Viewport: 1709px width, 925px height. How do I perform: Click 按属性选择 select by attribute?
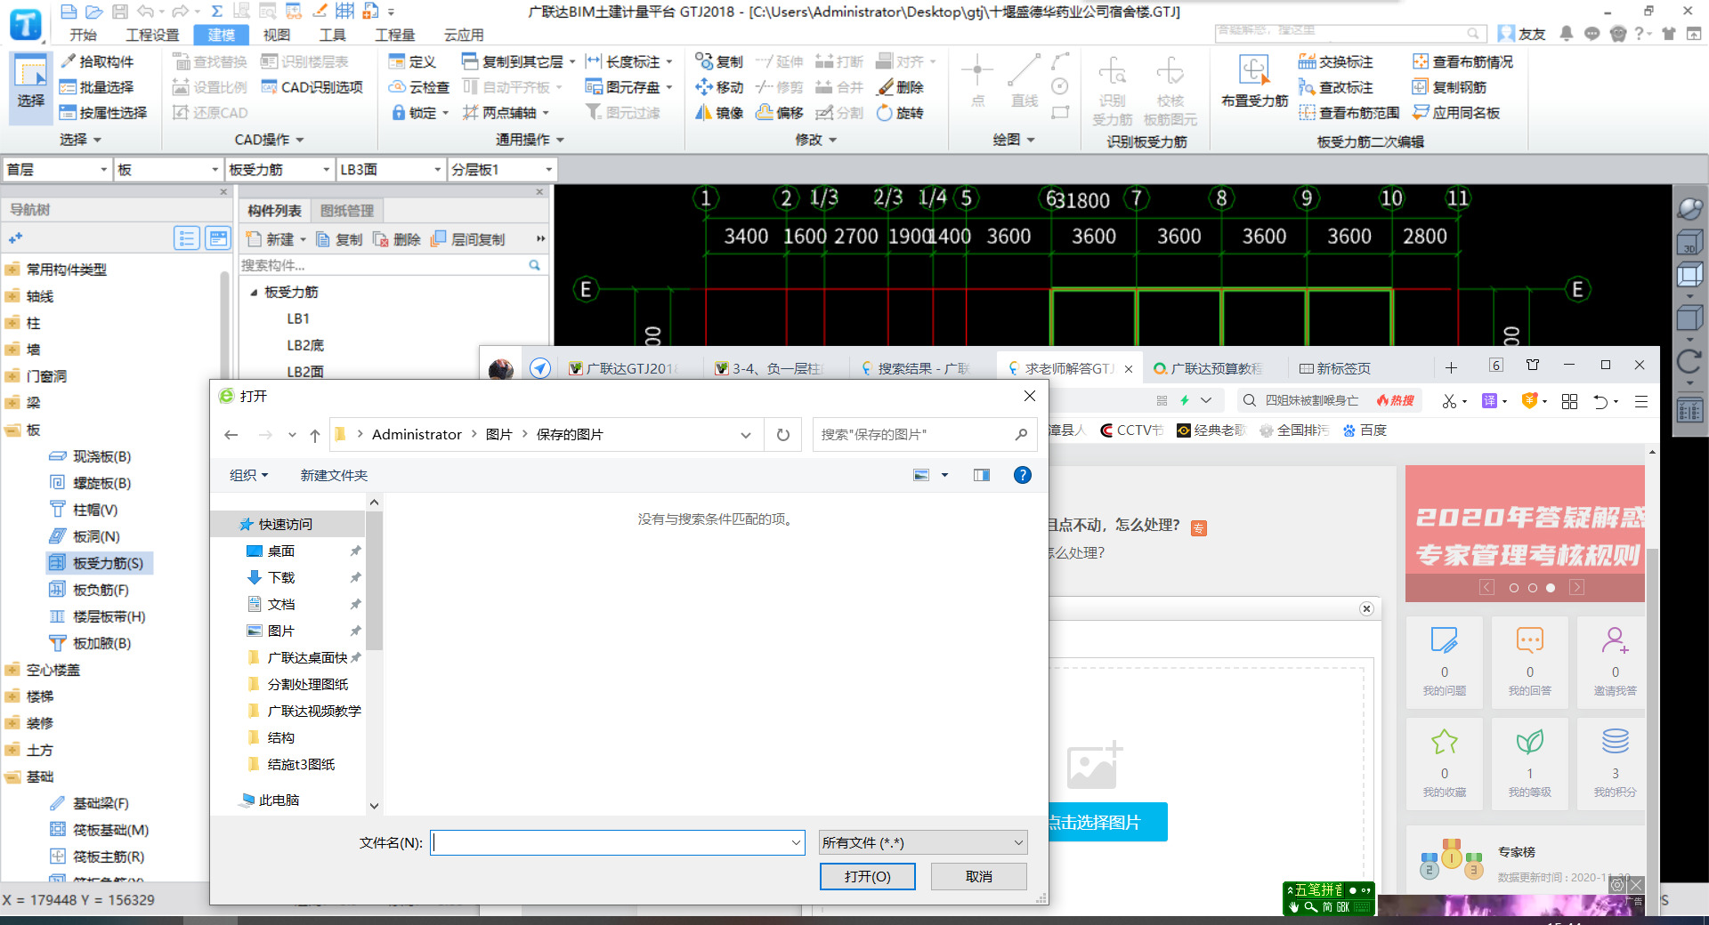click(x=103, y=113)
